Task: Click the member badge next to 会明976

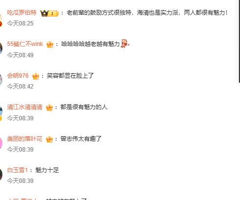Action: click(x=36, y=76)
